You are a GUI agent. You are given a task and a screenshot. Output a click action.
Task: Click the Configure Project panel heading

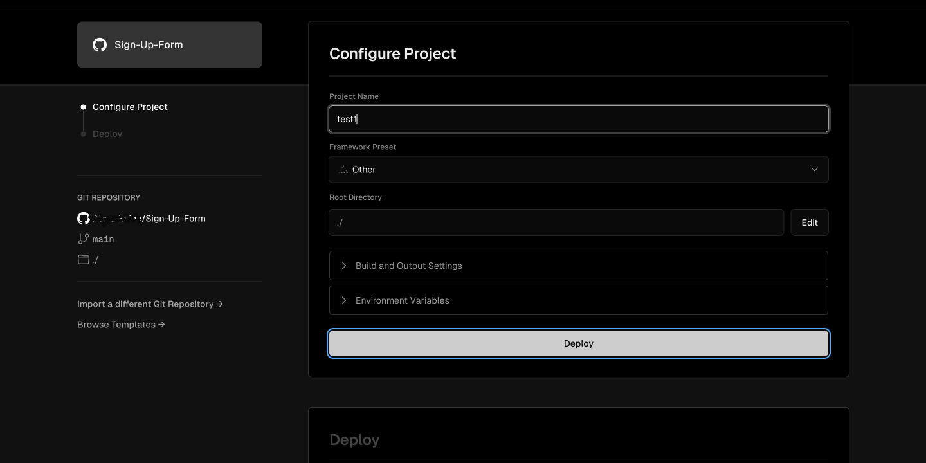coord(393,53)
